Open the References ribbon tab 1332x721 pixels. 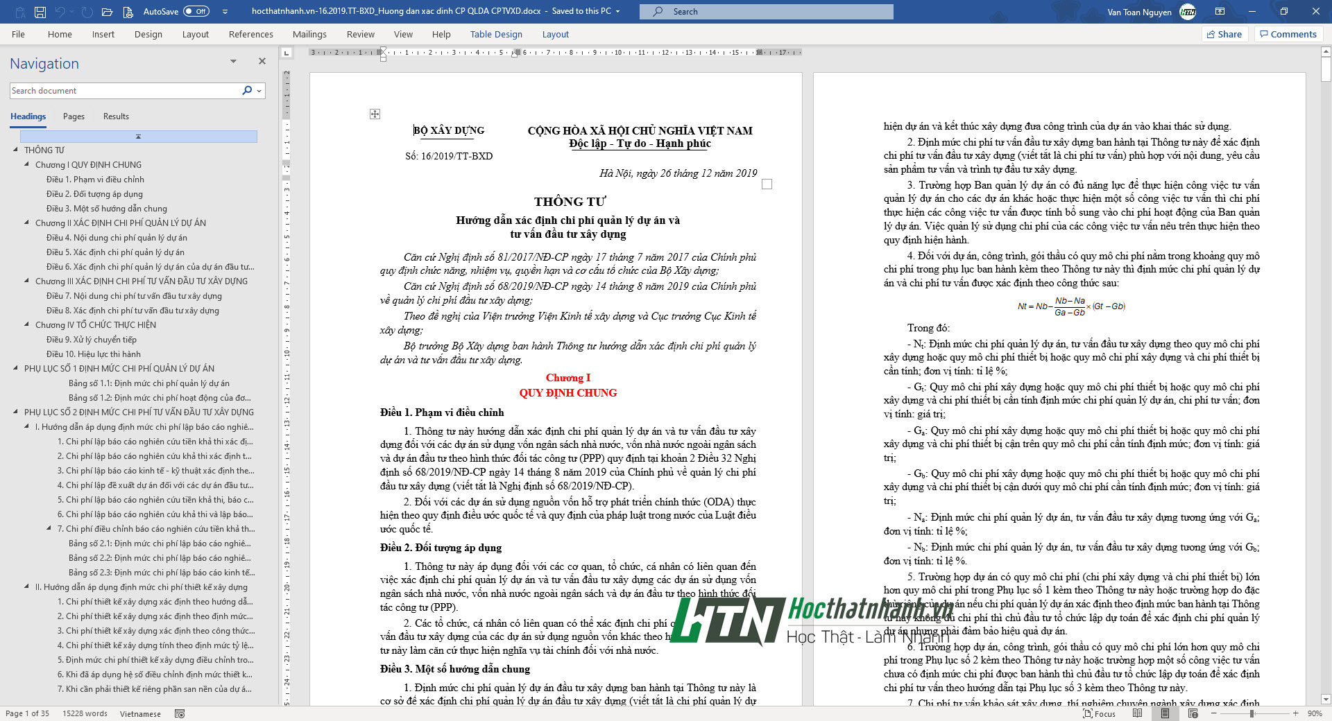click(250, 34)
